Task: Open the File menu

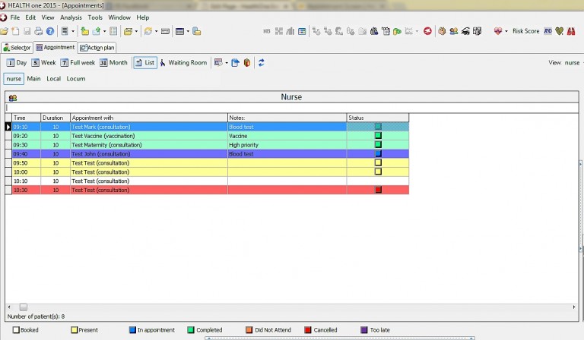Action: coord(15,17)
